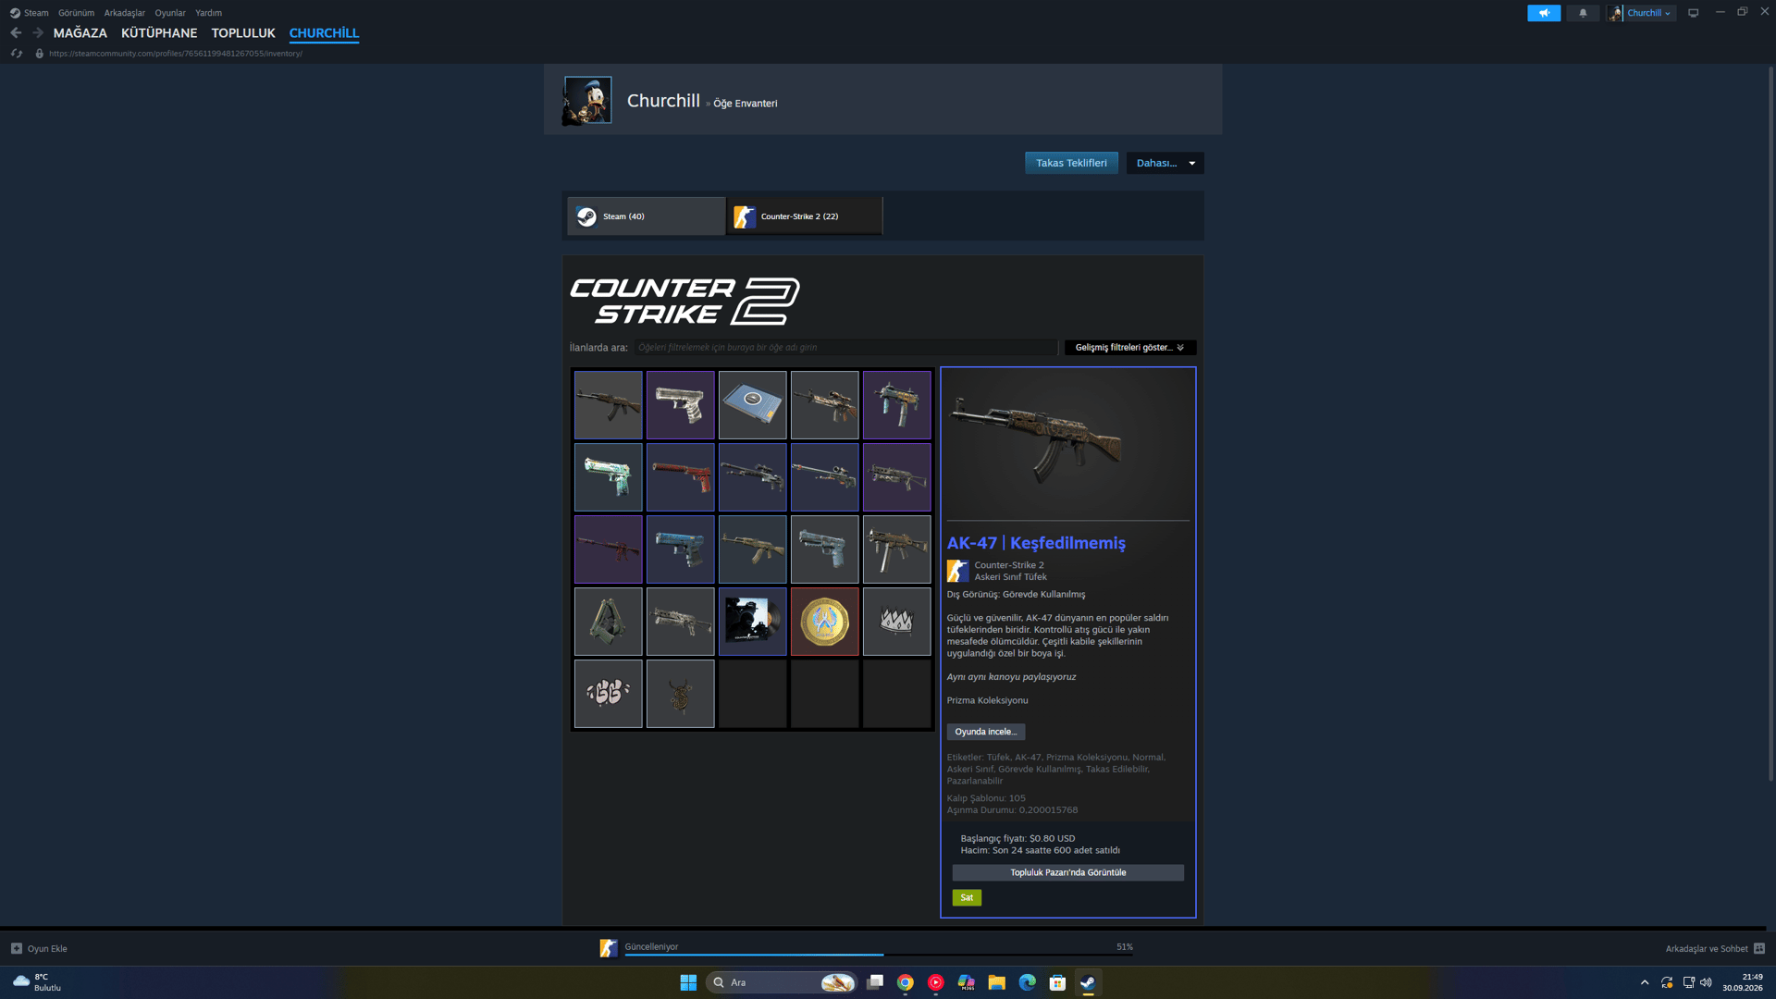Open the Counter-Strike 2 (22) inventory tab

coord(804,216)
